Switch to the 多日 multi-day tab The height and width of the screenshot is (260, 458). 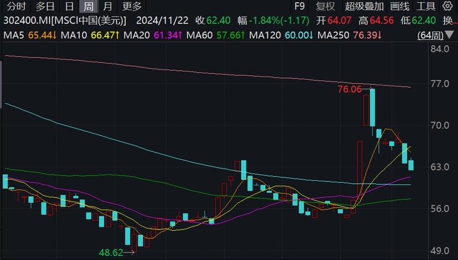click(45, 6)
